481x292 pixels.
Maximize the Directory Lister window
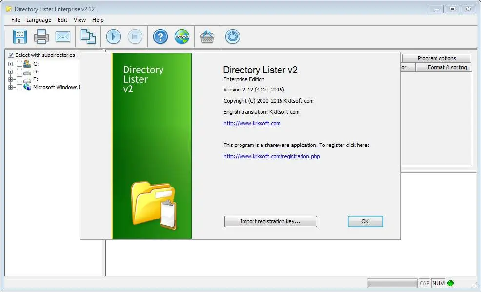[453, 9]
